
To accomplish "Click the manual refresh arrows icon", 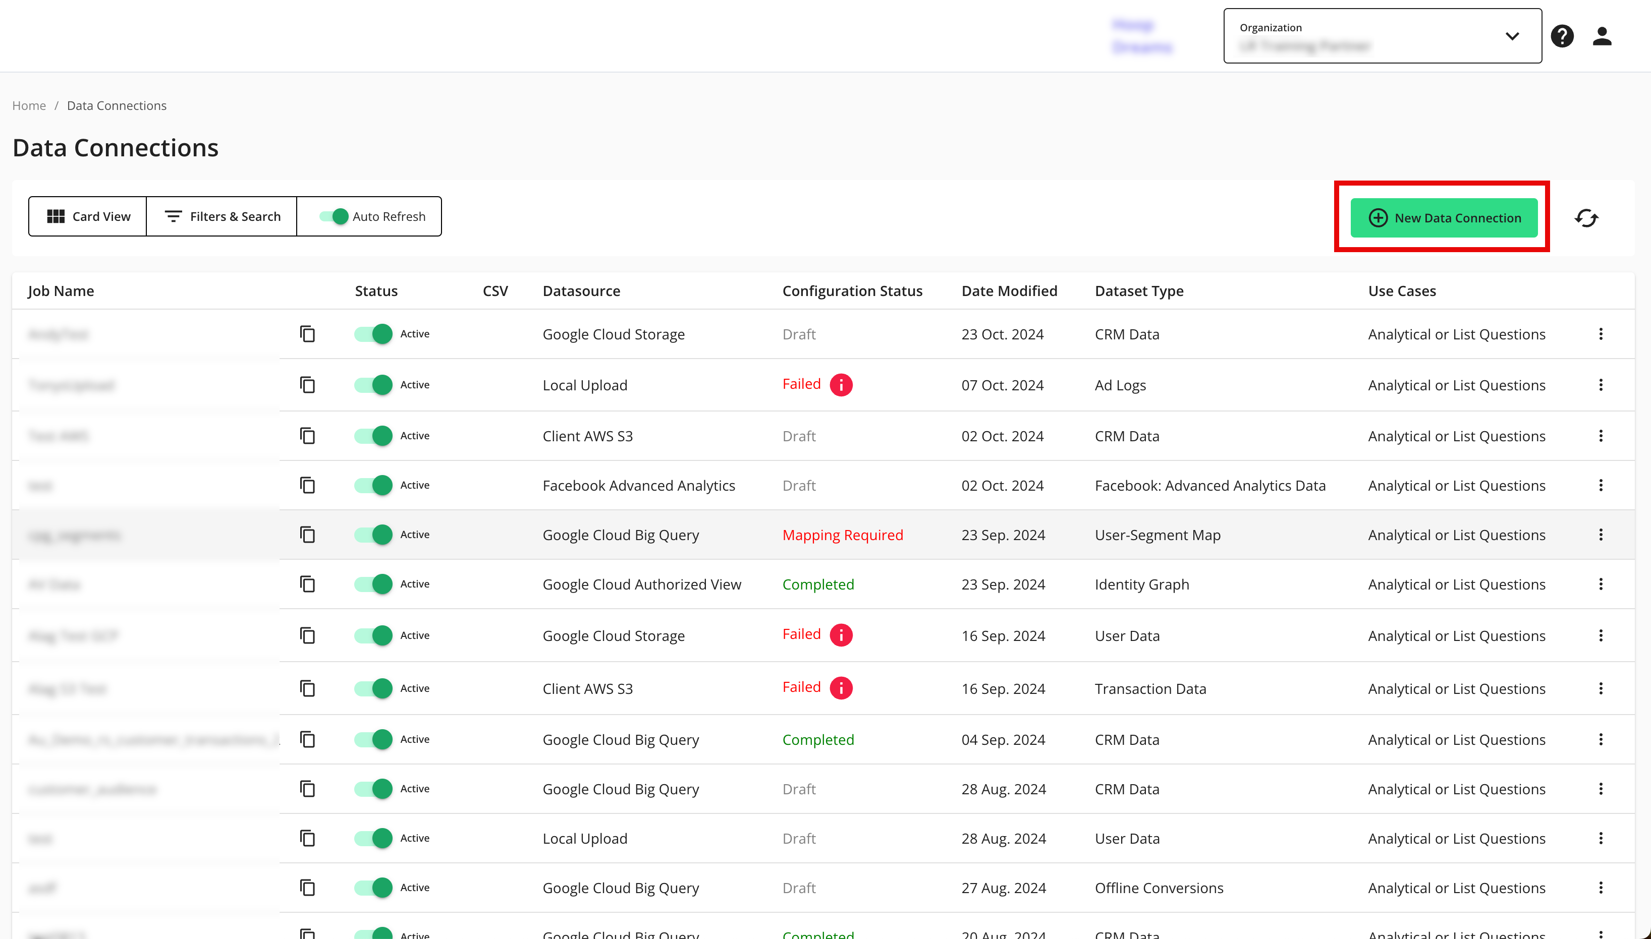I will click(1586, 218).
